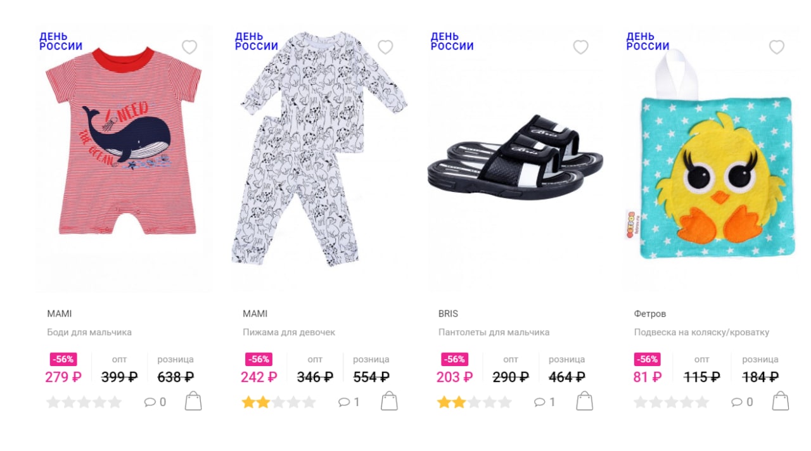
Task: Open the comment count on the pajama product
Action: (x=349, y=402)
